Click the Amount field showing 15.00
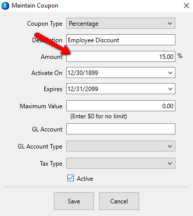Image resolution: width=193 pixels, height=216 pixels. (x=121, y=56)
